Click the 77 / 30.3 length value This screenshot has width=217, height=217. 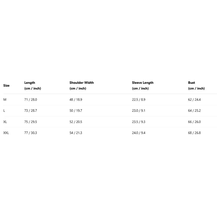coord(31,133)
